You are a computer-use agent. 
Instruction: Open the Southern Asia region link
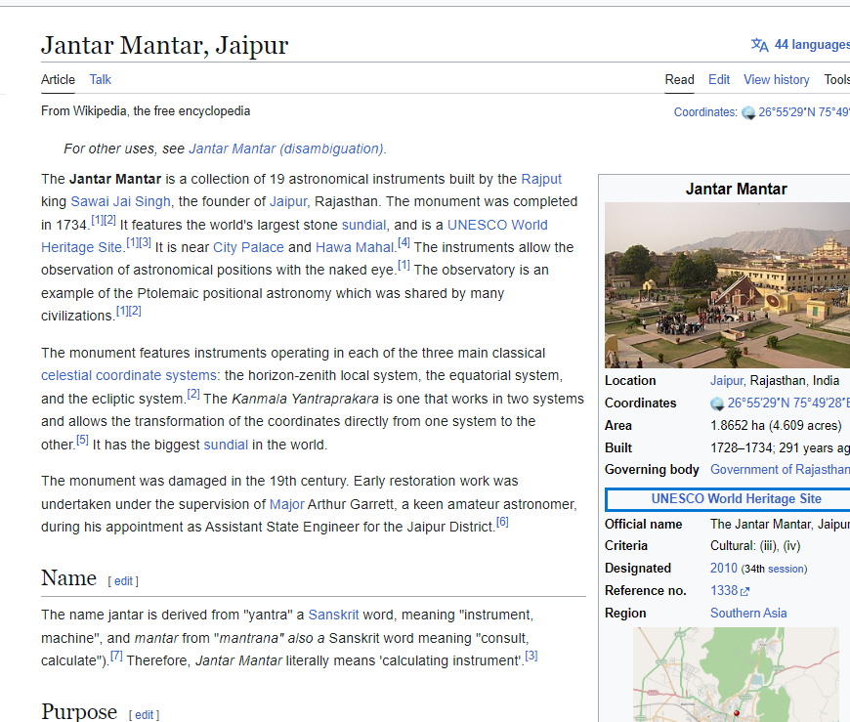(748, 614)
